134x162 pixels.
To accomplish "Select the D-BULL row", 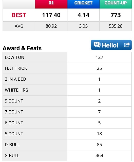I will 67,145.
